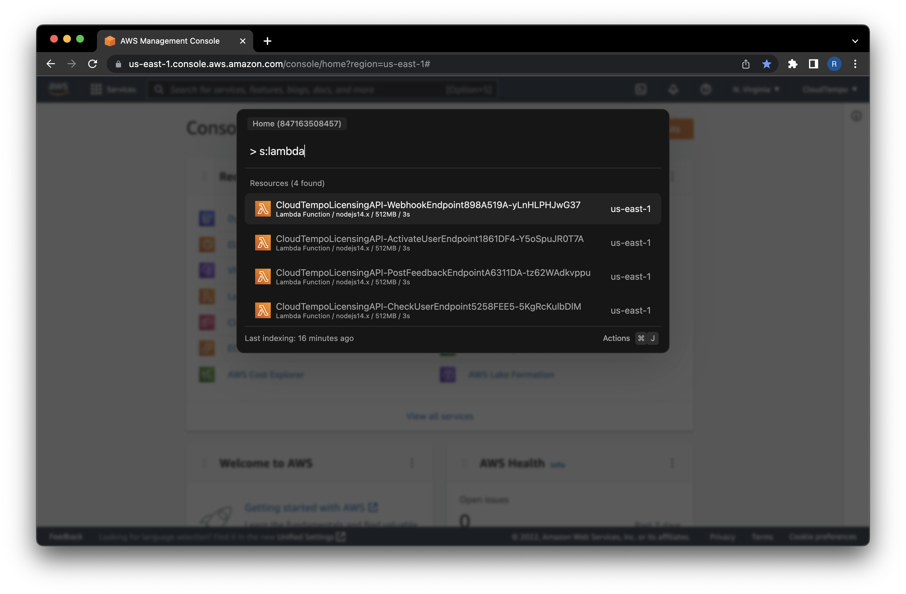The image size is (906, 594).
Task: Click the Resources (4 found) heading
Action: tap(287, 183)
